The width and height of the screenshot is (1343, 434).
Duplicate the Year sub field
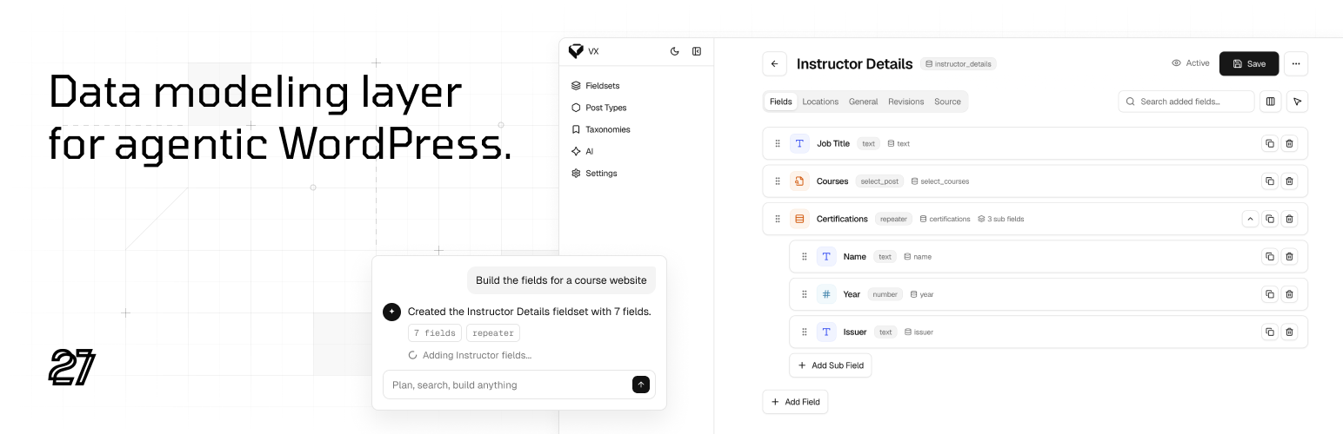(1270, 294)
